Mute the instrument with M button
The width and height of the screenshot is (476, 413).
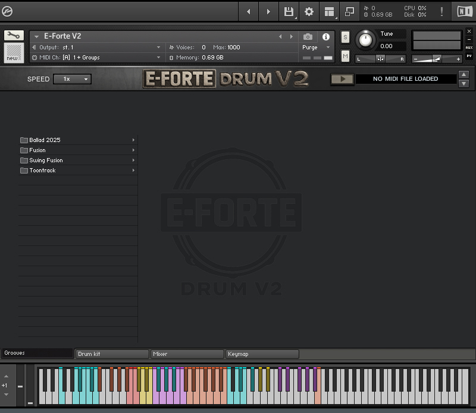(345, 56)
